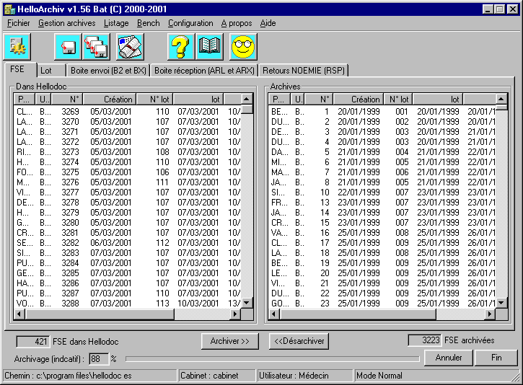Click the smiley face about icon
Viewport: 523px width, 385px height.
[x=243, y=46]
